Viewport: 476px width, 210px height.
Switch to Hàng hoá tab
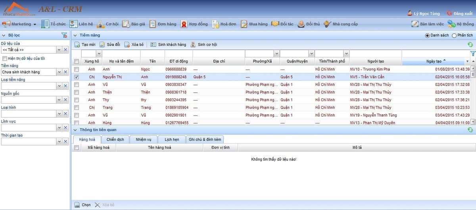point(87,139)
